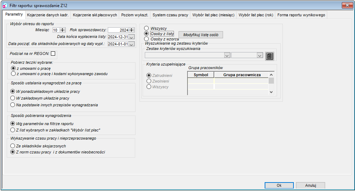Select 'z umowami o pracę' radio option
The image size is (355, 191).
click(14, 68)
